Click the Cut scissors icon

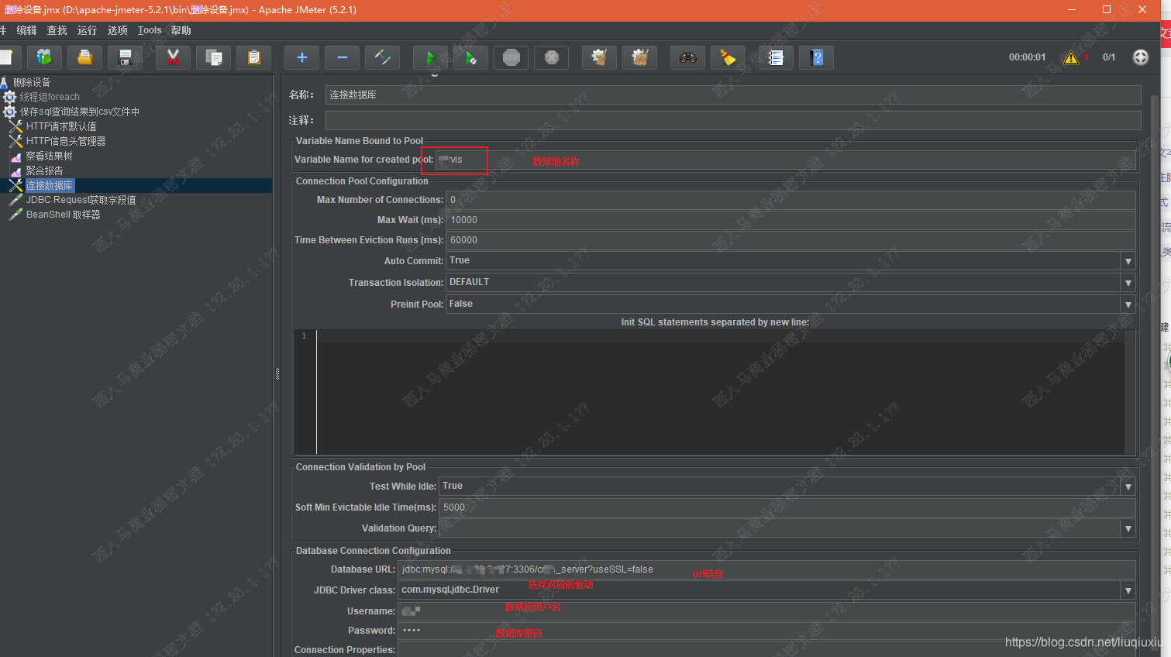point(173,57)
